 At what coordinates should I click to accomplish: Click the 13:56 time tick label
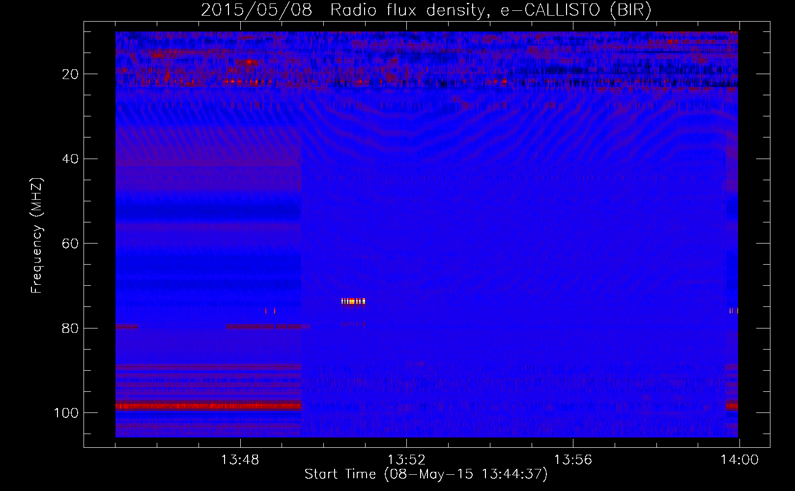573,460
